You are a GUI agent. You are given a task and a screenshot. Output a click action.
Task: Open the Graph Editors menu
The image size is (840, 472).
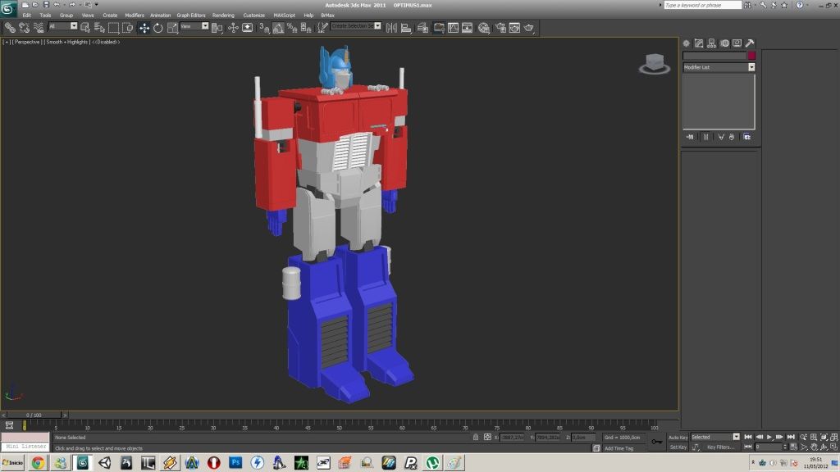click(x=191, y=16)
